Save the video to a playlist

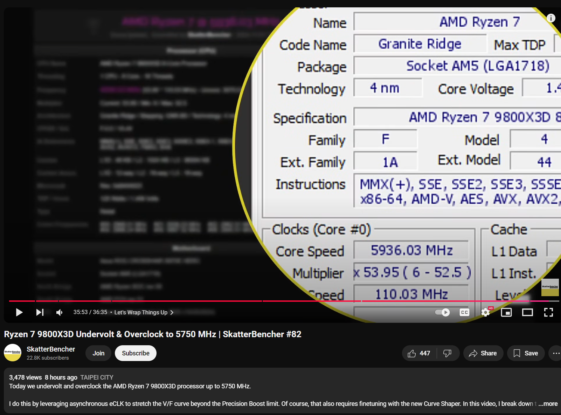click(526, 353)
